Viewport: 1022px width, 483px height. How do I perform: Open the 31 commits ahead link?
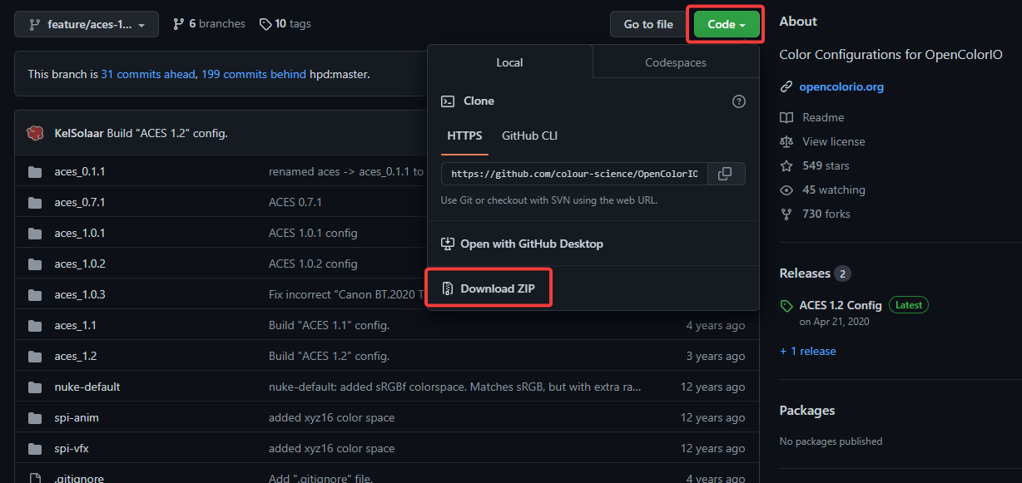[x=148, y=74]
